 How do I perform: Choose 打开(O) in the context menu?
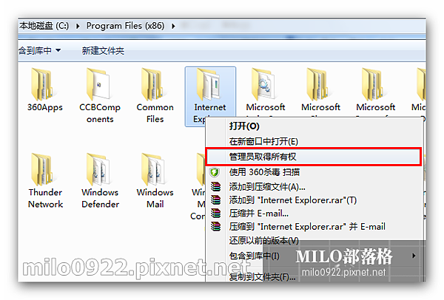pyautogui.click(x=244, y=126)
